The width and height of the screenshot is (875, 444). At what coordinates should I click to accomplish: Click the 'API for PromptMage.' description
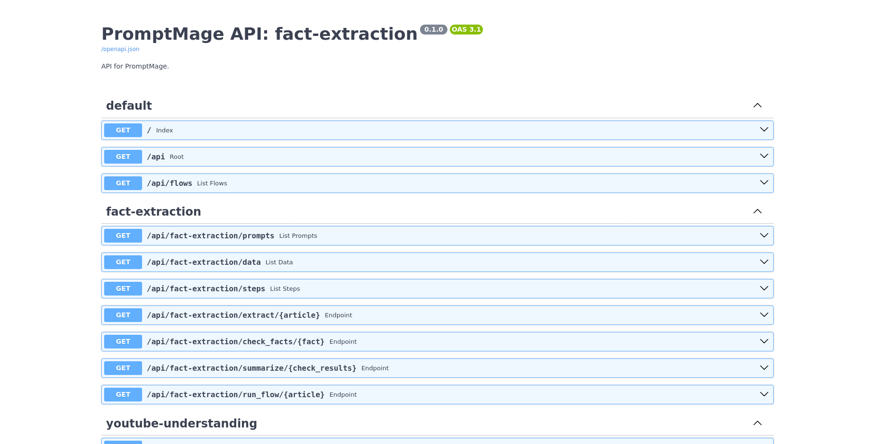135,66
